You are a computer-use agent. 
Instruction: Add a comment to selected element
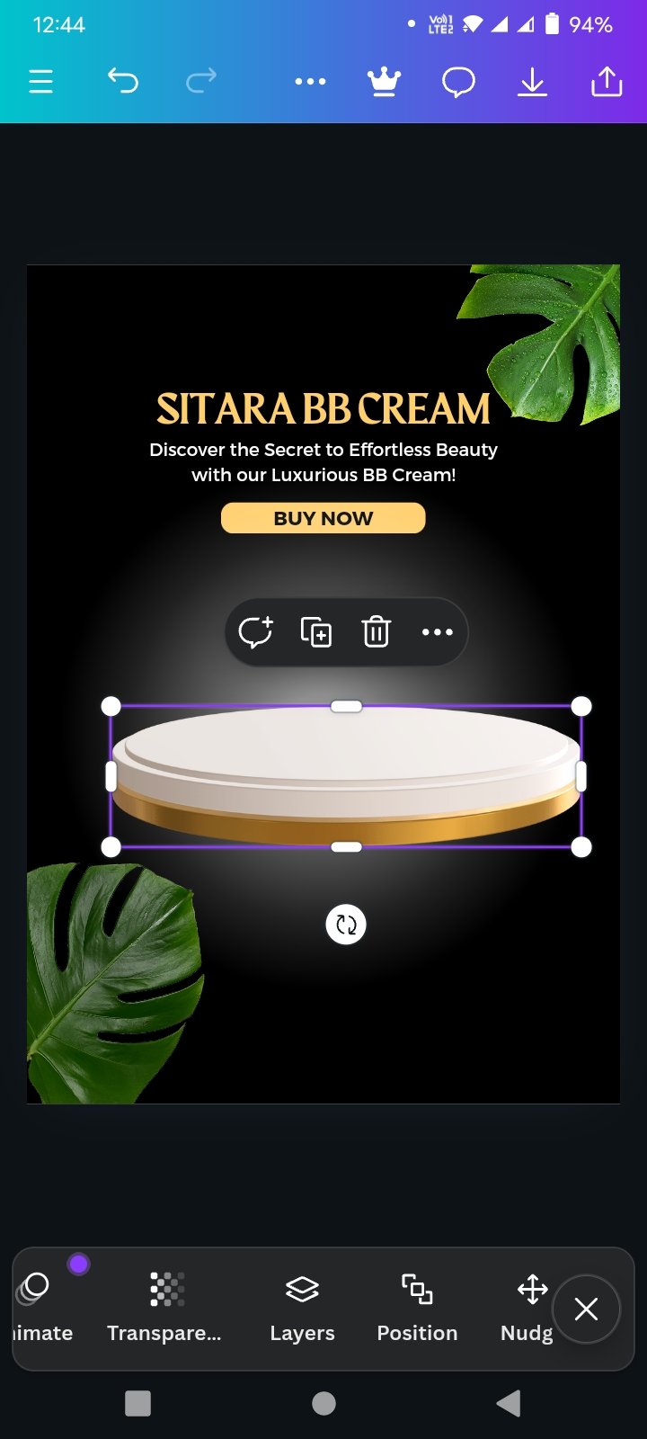pyautogui.click(x=255, y=631)
